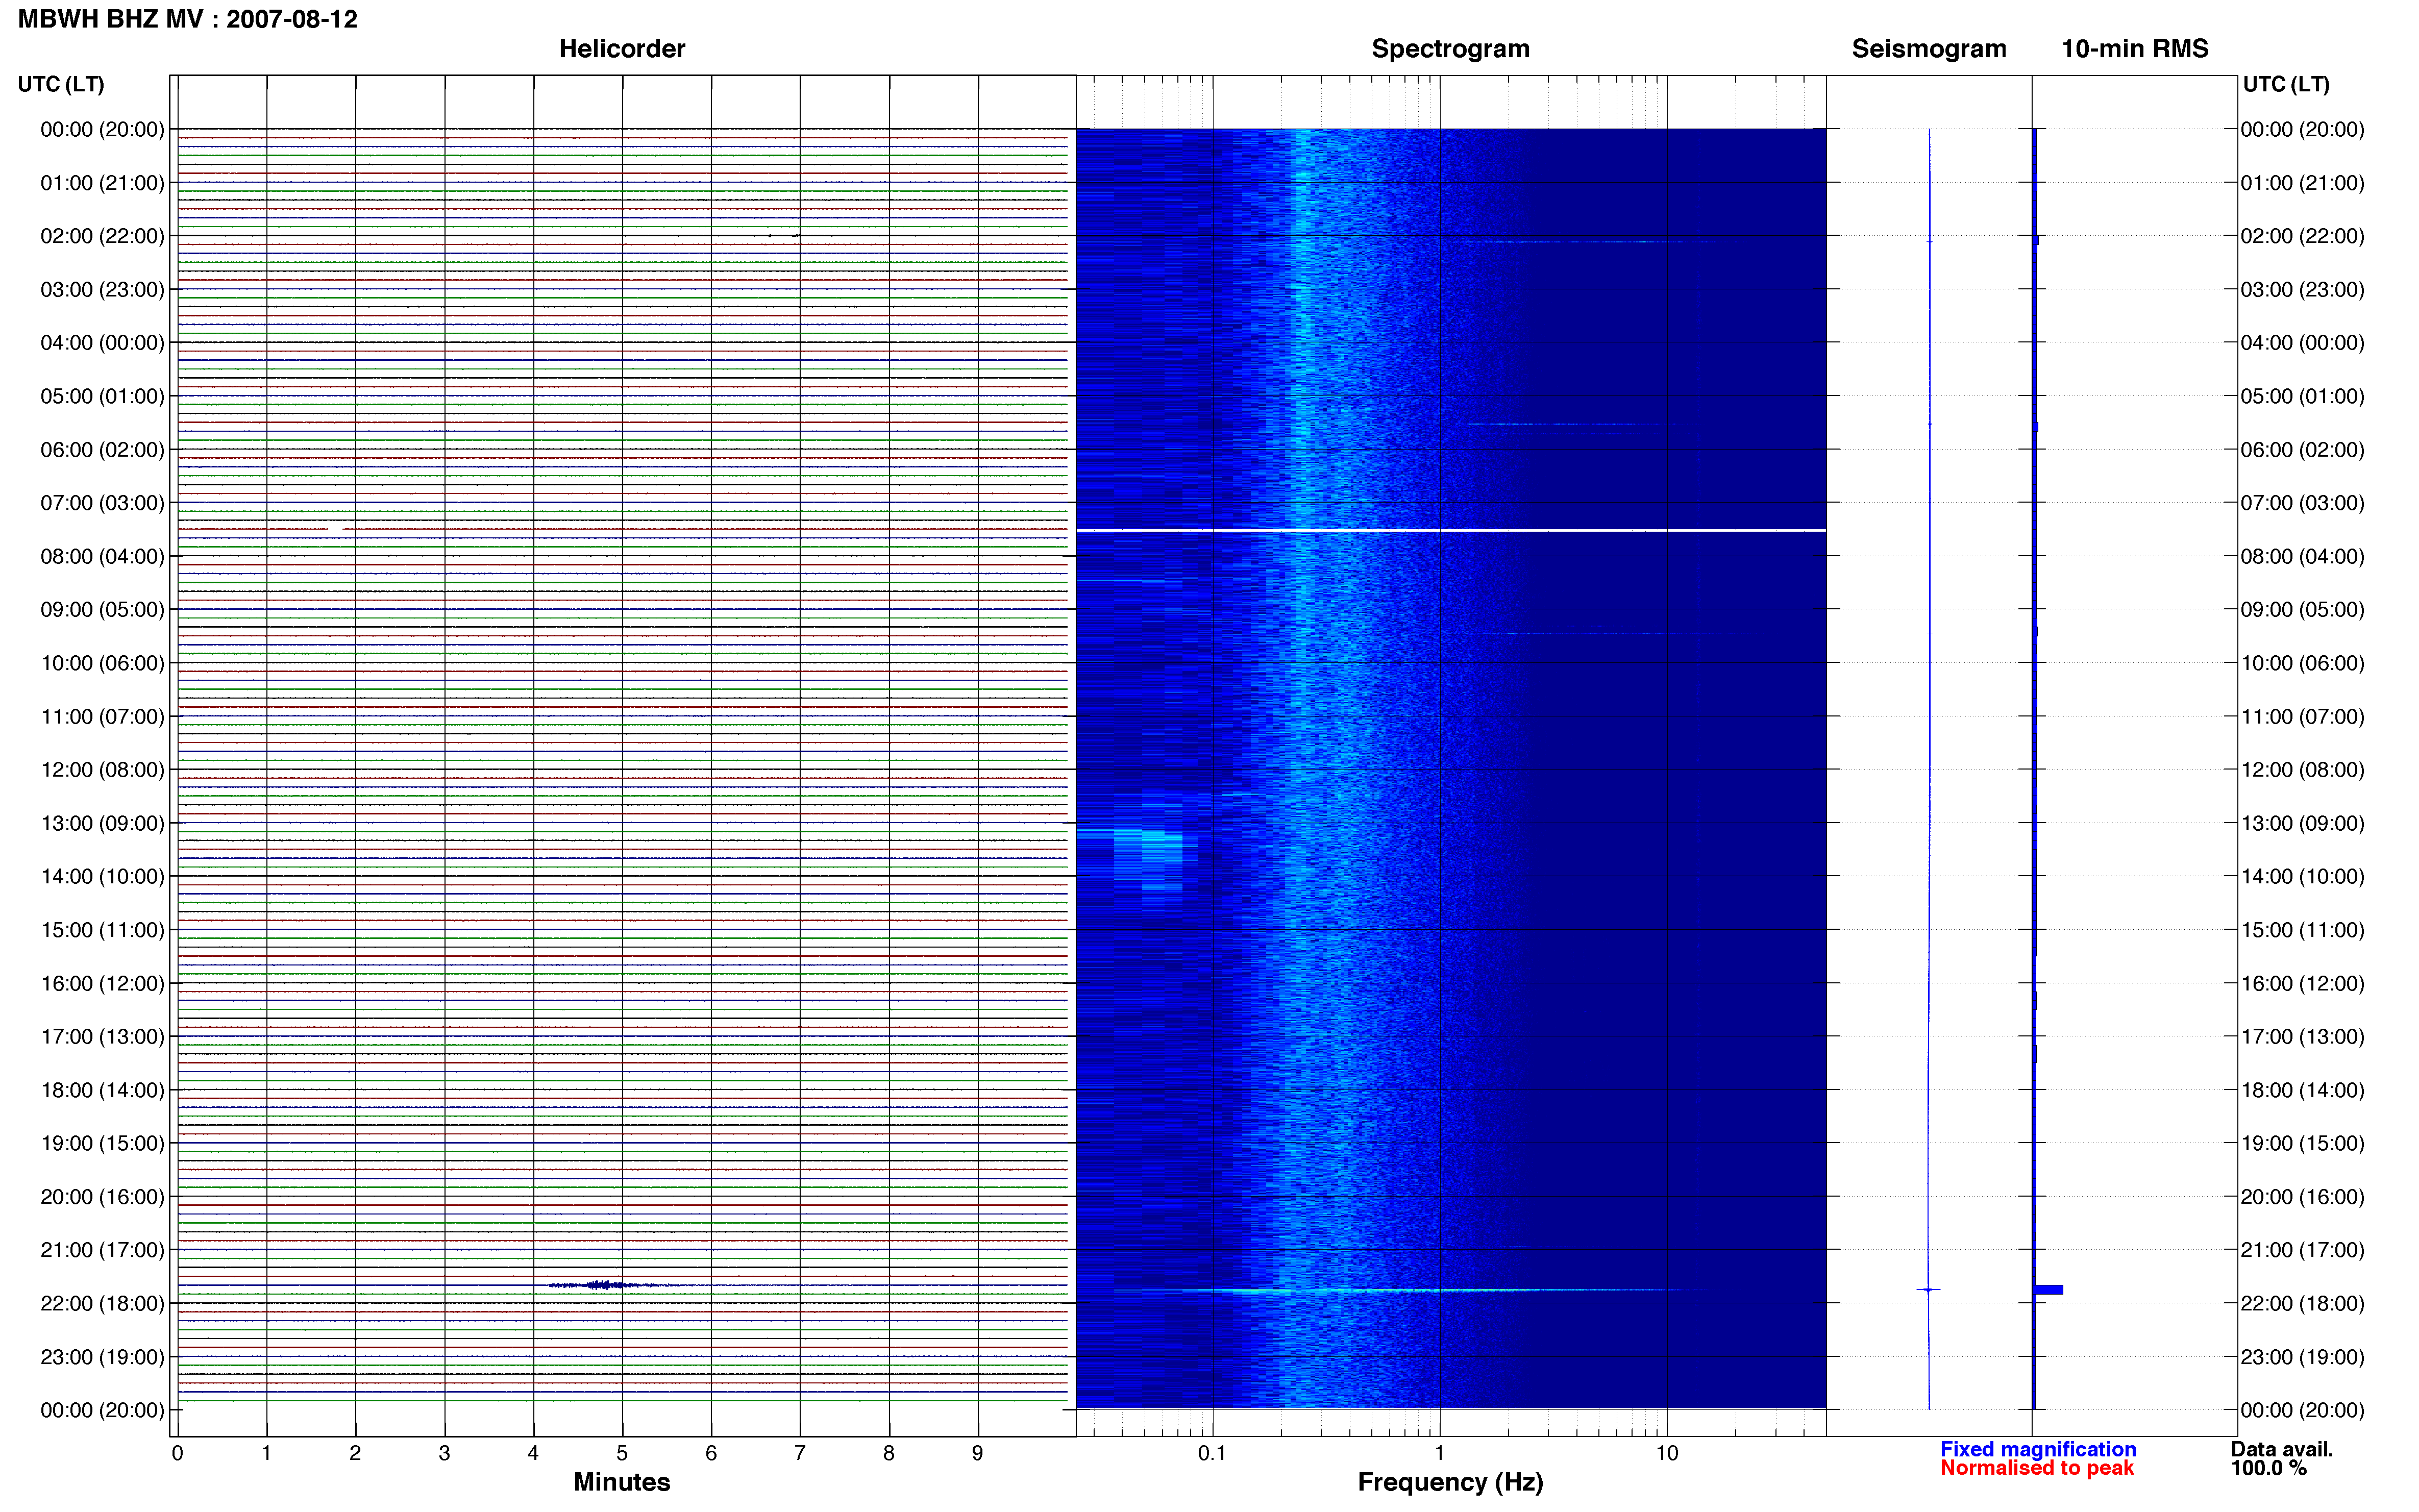Click the right 'UTC (LT)' axis label

pyautogui.click(x=2285, y=84)
